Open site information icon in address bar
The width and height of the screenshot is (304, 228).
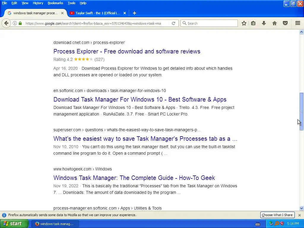pyautogui.click(x=15, y=23)
